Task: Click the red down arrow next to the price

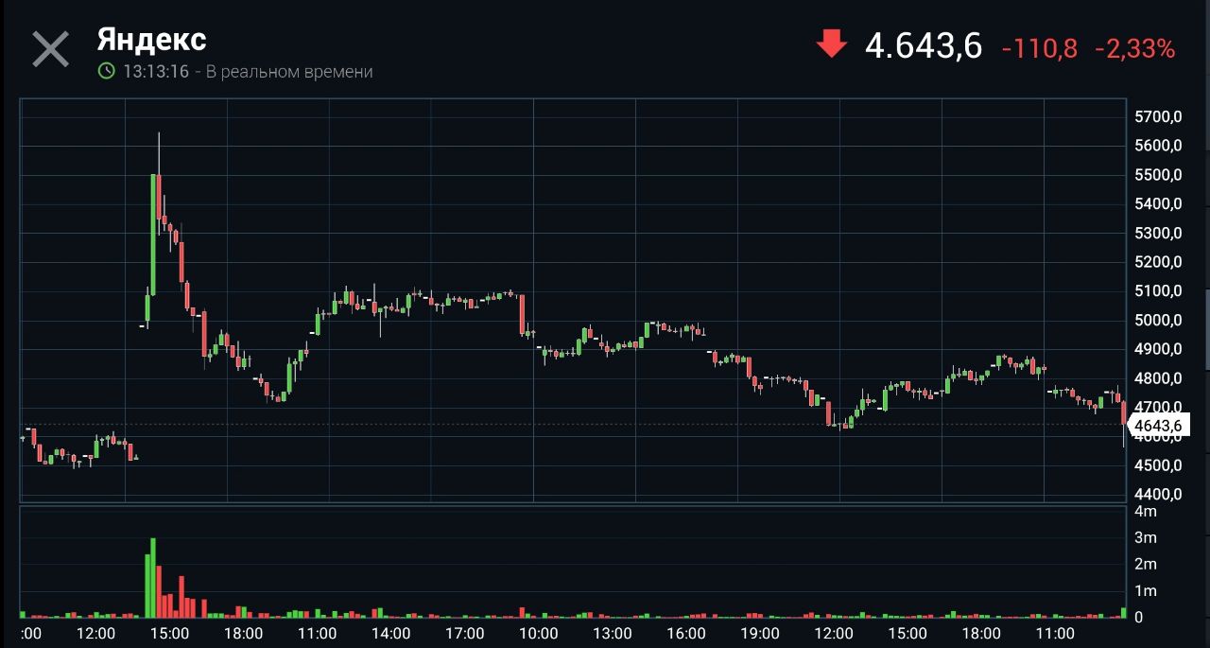Action: [x=831, y=44]
